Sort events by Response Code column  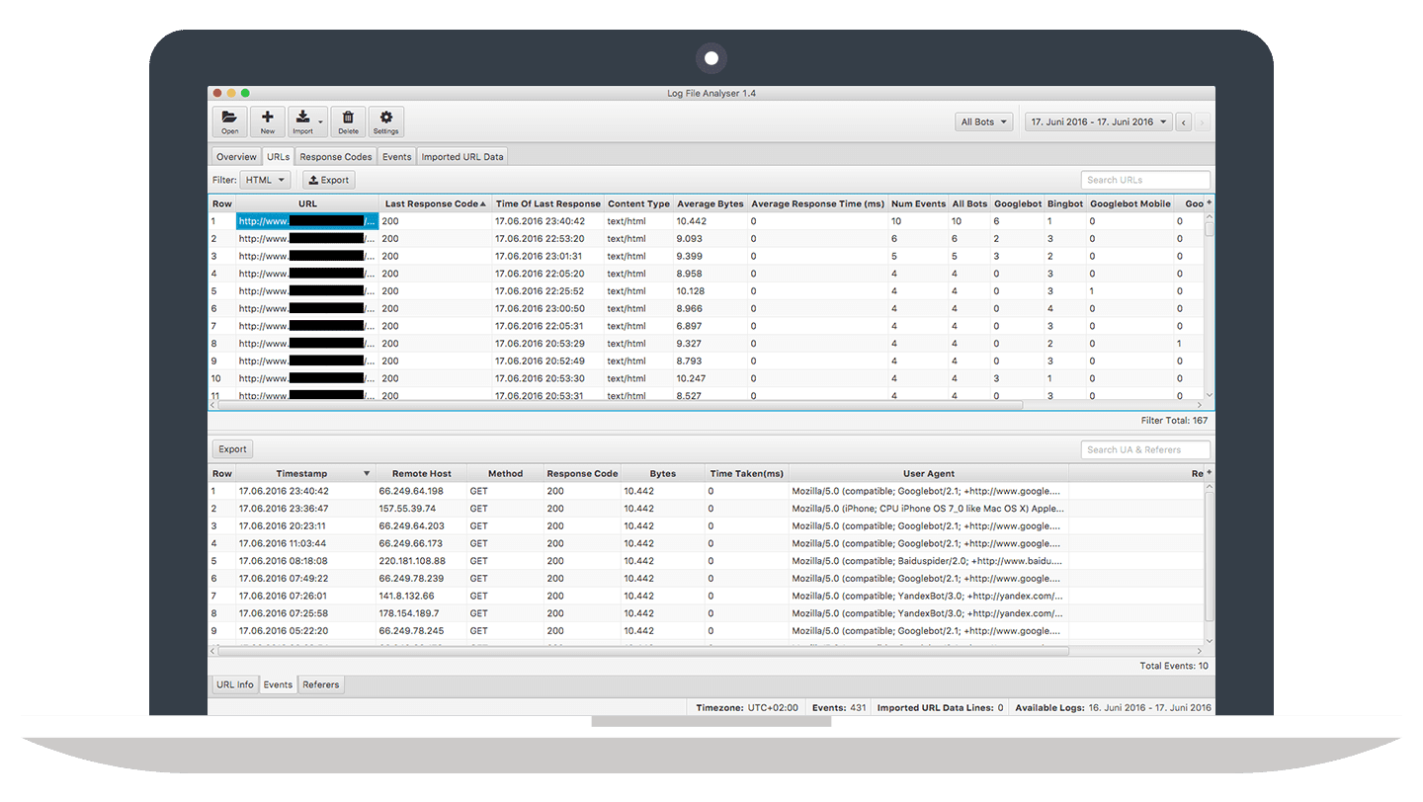click(582, 474)
